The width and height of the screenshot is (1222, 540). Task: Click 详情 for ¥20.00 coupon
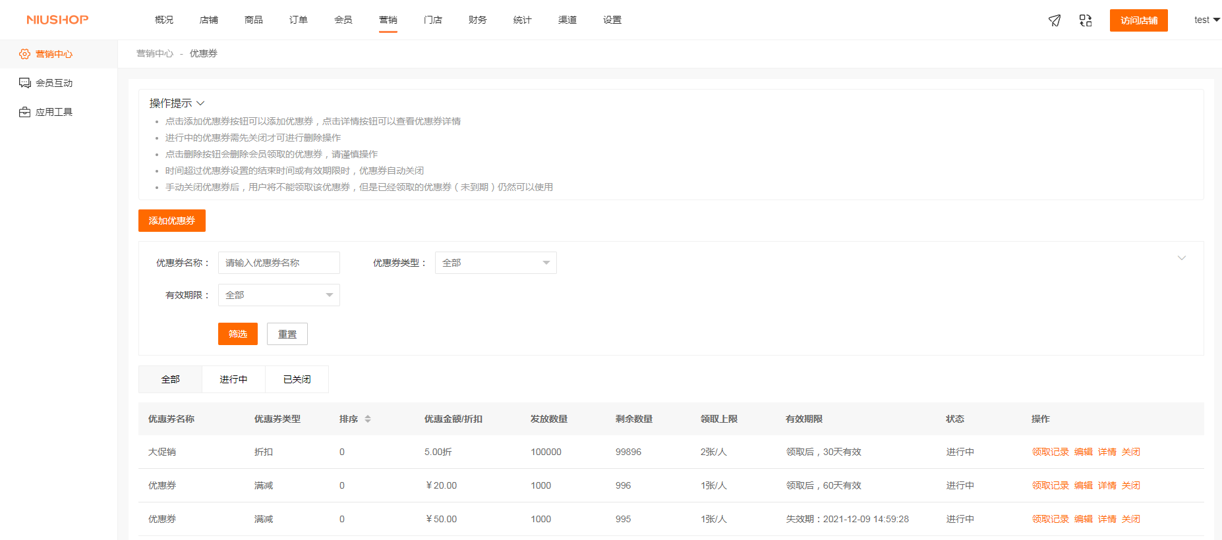pyautogui.click(x=1107, y=485)
